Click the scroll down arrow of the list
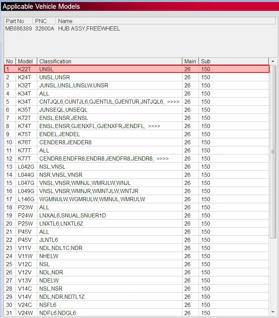The width and height of the screenshot is (279, 318). point(273,312)
